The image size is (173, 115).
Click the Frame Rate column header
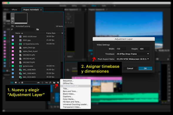click(x=51, y=33)
